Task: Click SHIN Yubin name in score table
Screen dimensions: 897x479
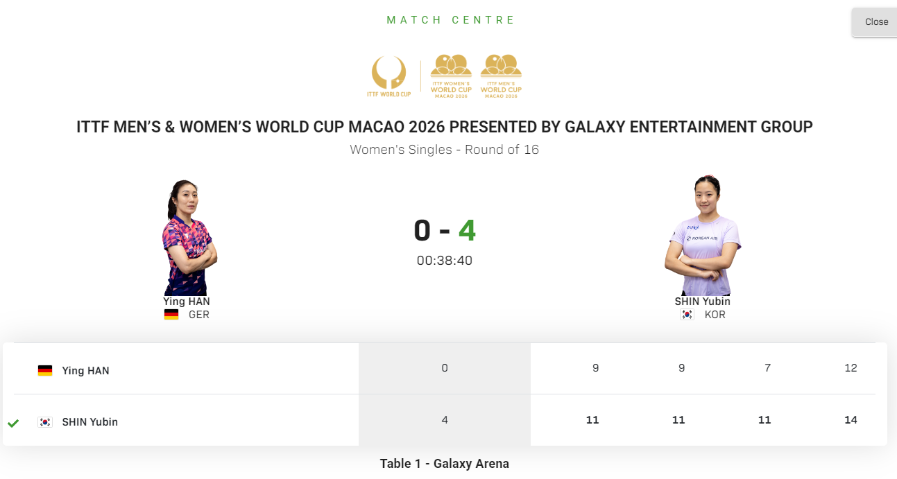Action: pyautogui.click(x=90, y=422)
